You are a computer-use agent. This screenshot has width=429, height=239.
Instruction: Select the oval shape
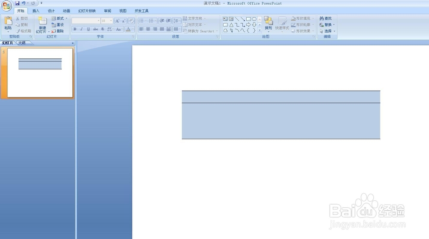[x=254, y=19]
